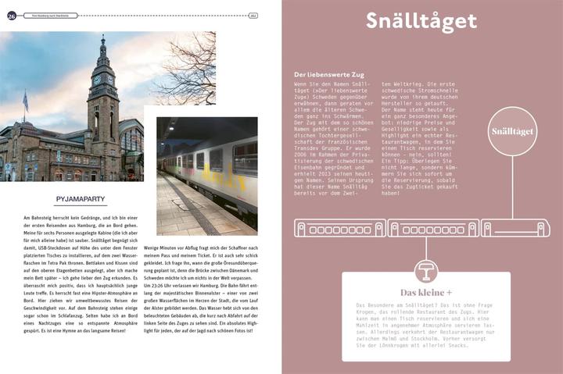
Task: Click the page number 26 circle
Action: (x=12, y=16)
